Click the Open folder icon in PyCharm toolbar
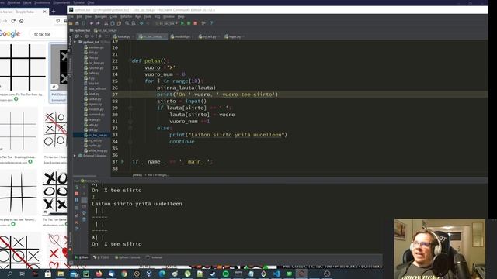Viewport: 497px width, 279px height. (71, 23)
